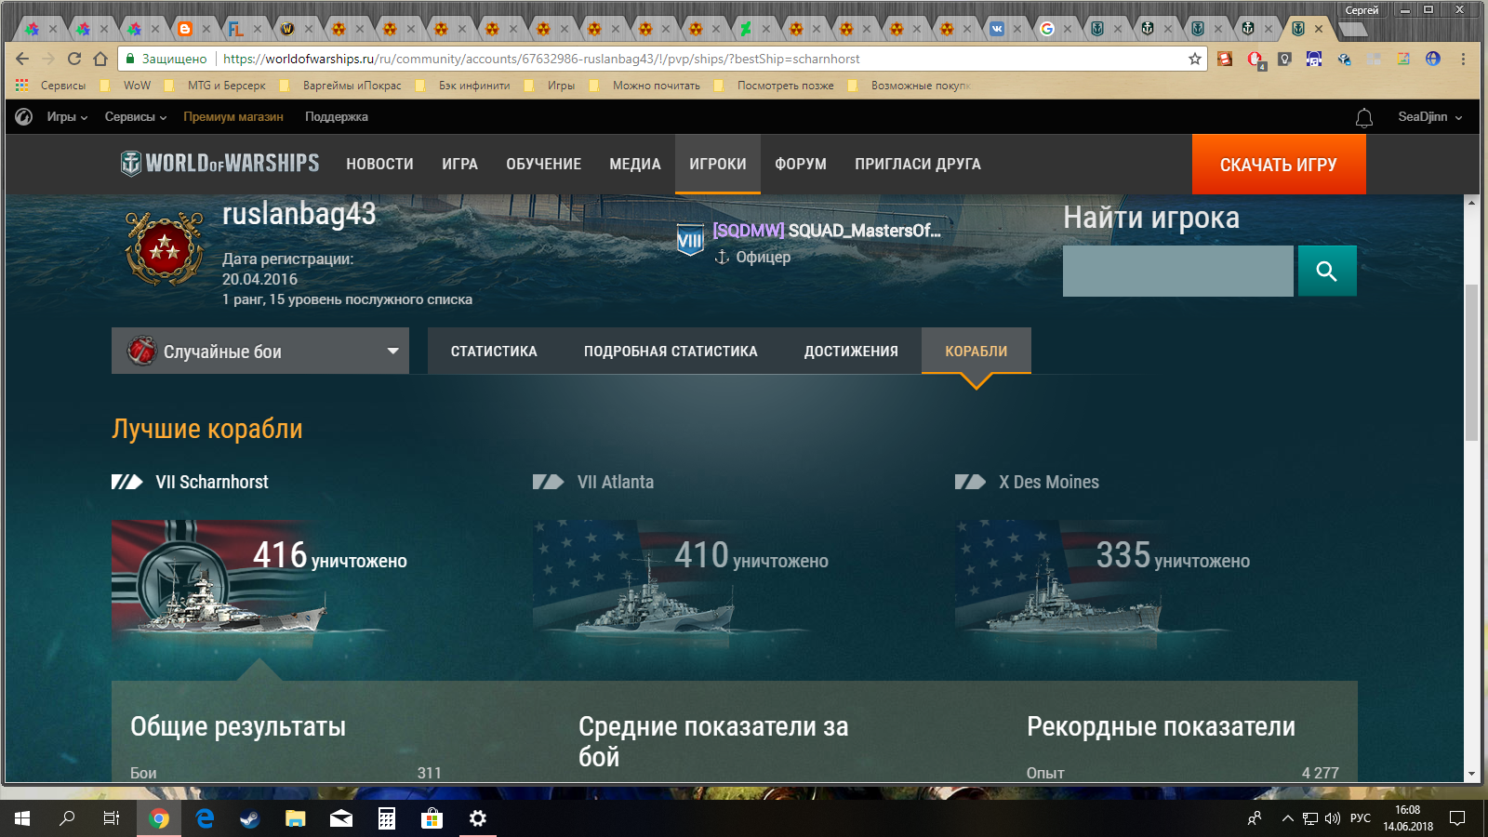Open the WoW bookmark folder
The height and width of the screenshot is (837, 1488).
(126, 86)
